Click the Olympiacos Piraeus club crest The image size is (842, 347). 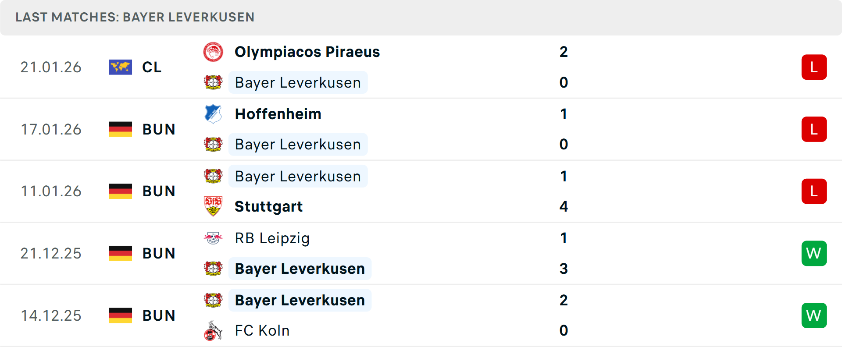tap(213, 52)
